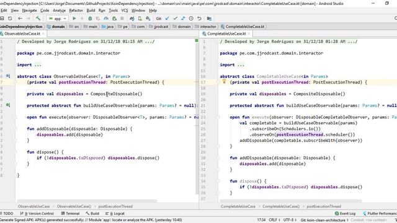Close the CompletableUseCase.kt tab

pos(249,33)
